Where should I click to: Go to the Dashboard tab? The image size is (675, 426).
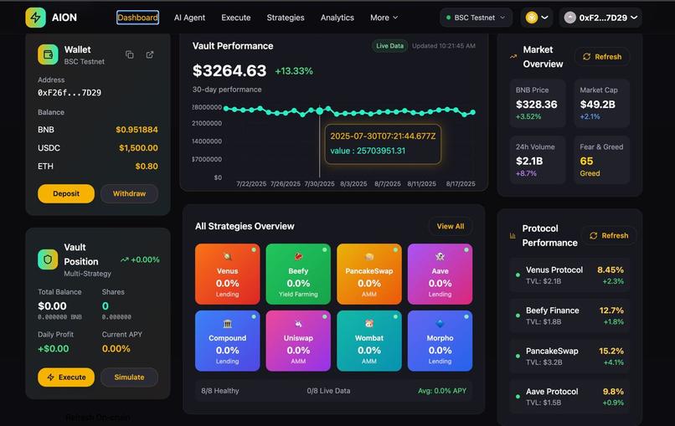pos(137,18)
